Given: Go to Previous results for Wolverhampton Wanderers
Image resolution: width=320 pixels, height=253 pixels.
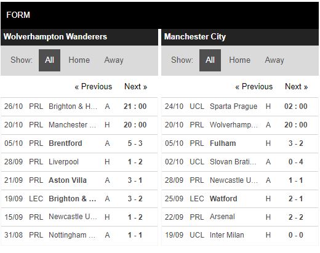Looking at the screenshot, I should tap(94, 87).
